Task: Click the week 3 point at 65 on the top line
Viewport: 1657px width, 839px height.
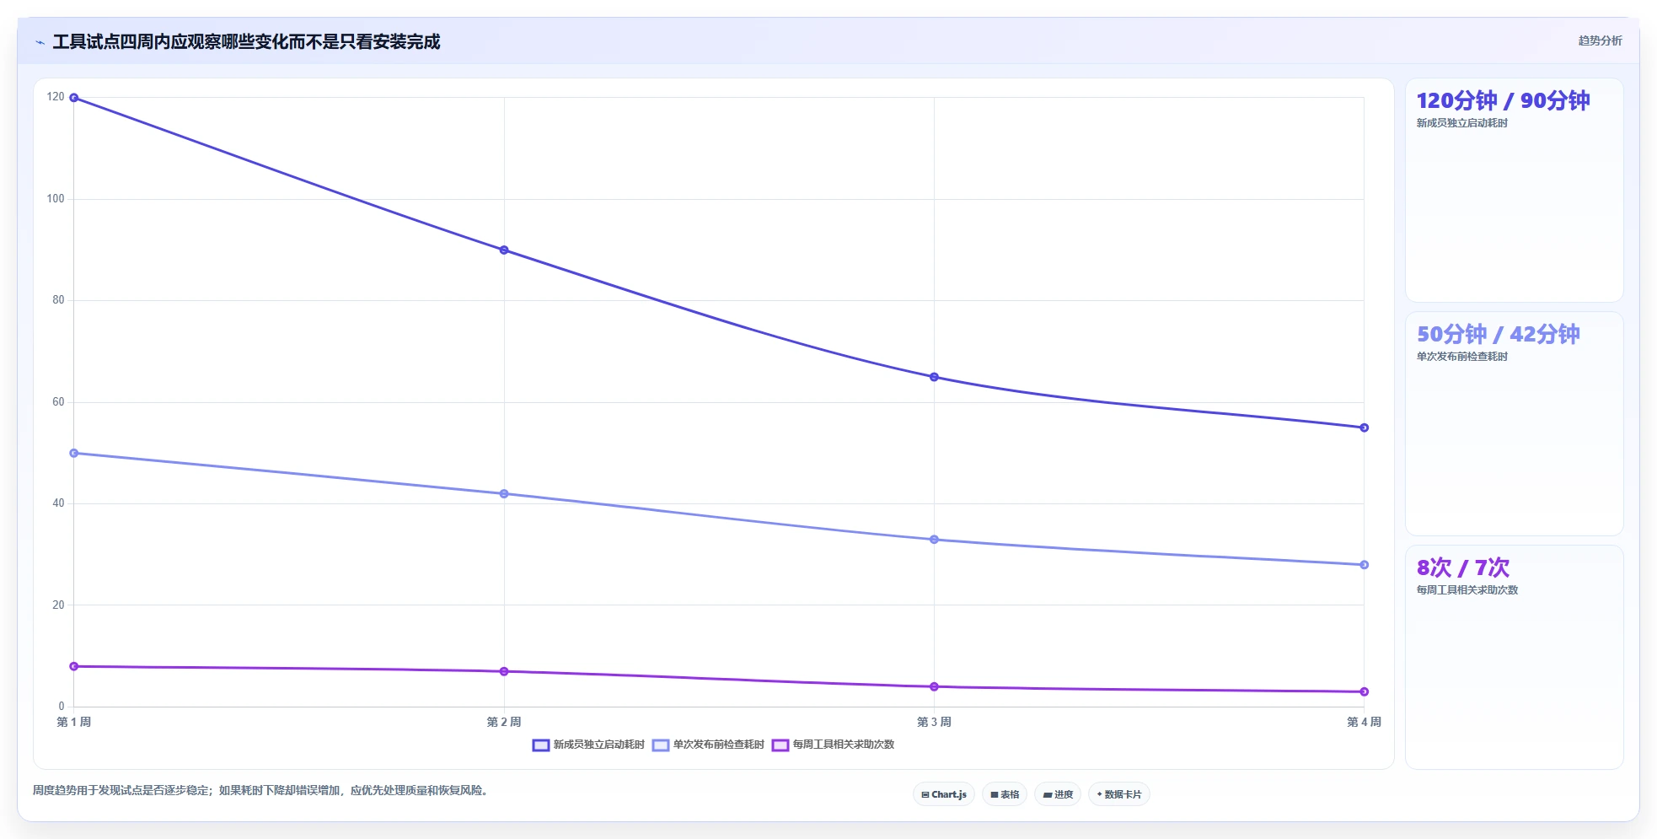Action: point(934,377)
